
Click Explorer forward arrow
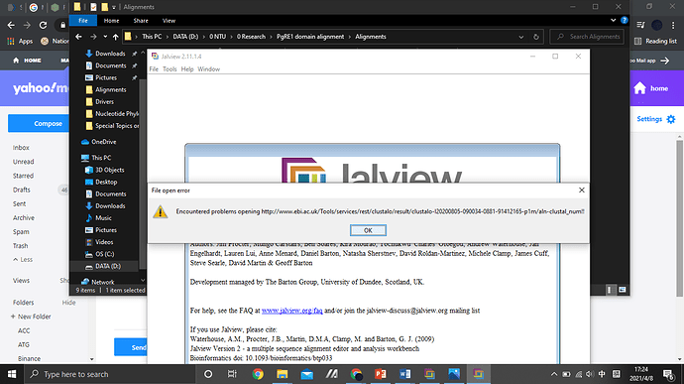click(x=93, y=37)
